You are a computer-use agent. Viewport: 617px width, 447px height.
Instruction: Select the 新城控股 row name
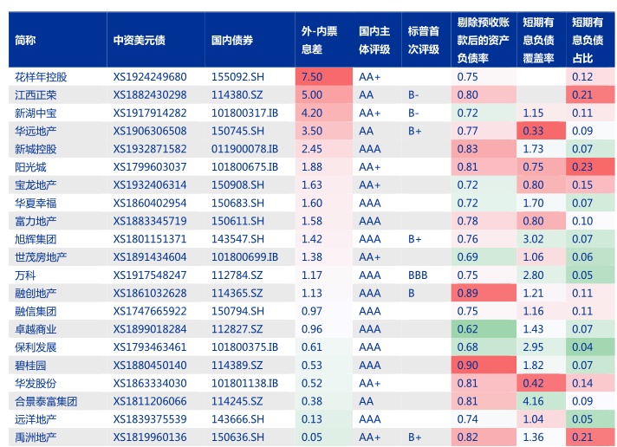point(36,149)
